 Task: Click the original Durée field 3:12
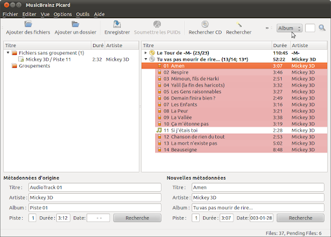coord(63,218)
